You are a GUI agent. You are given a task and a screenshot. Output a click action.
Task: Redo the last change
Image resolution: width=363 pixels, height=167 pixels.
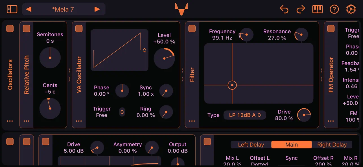point(301,9)
